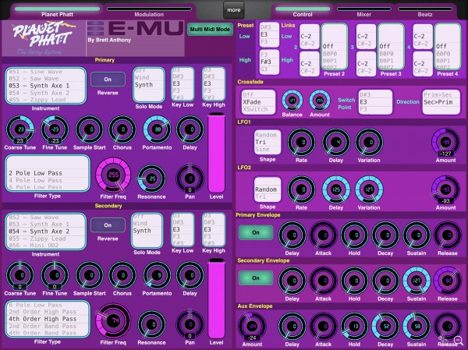Toggle the Secondary Reverse On button

coord(108,225)
